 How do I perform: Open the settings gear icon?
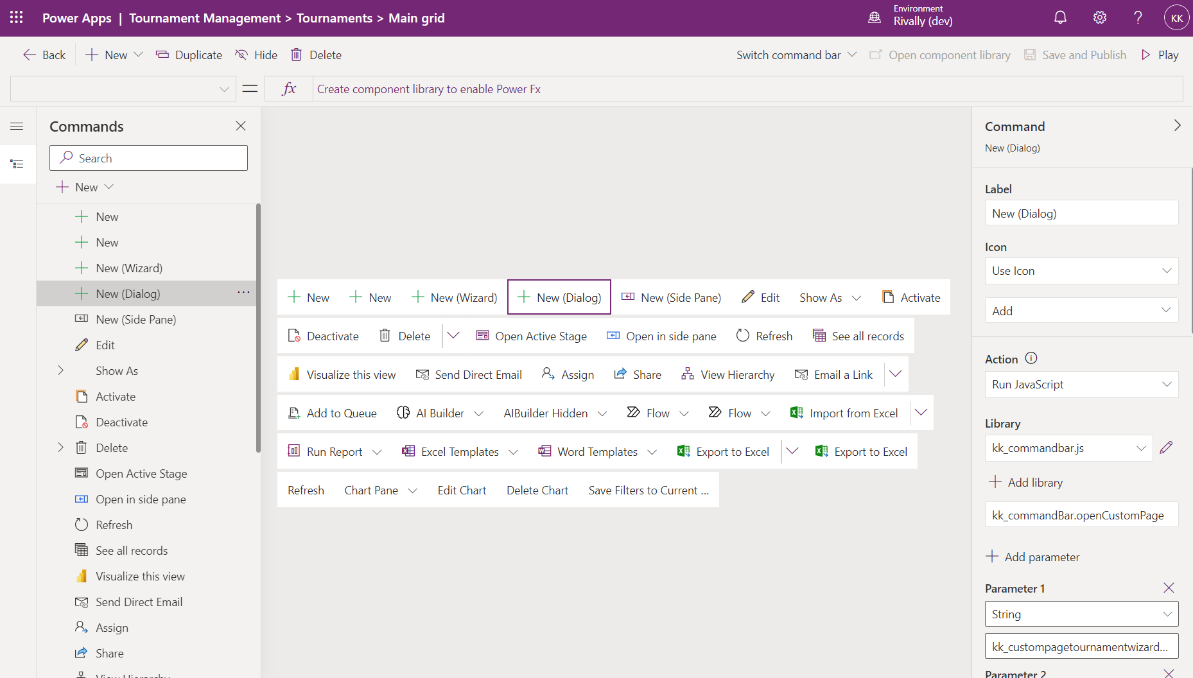click(x=1099, y=17)
